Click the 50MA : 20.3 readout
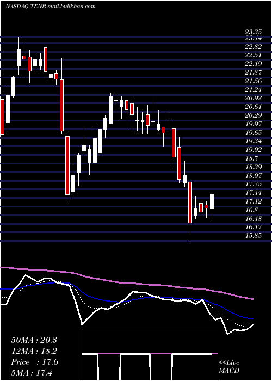This screenshot has height=381, width=272. [34, 340]
